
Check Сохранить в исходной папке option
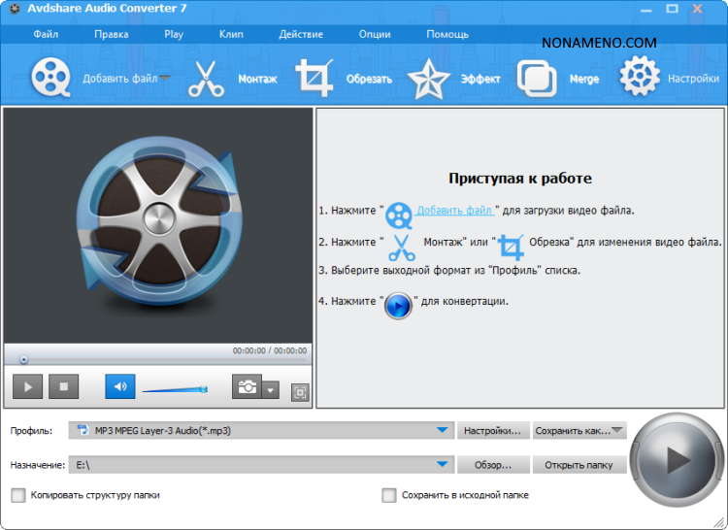coord(389,495)
